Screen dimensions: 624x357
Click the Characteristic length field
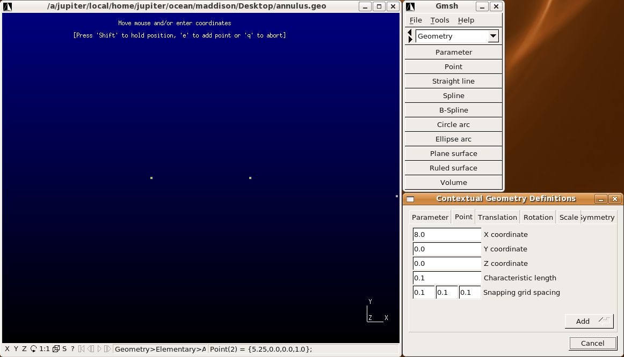447,278
